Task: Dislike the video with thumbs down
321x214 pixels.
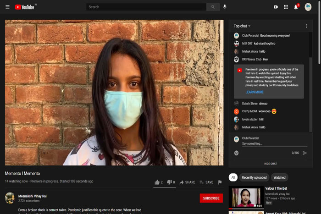Action: (171, 182)
